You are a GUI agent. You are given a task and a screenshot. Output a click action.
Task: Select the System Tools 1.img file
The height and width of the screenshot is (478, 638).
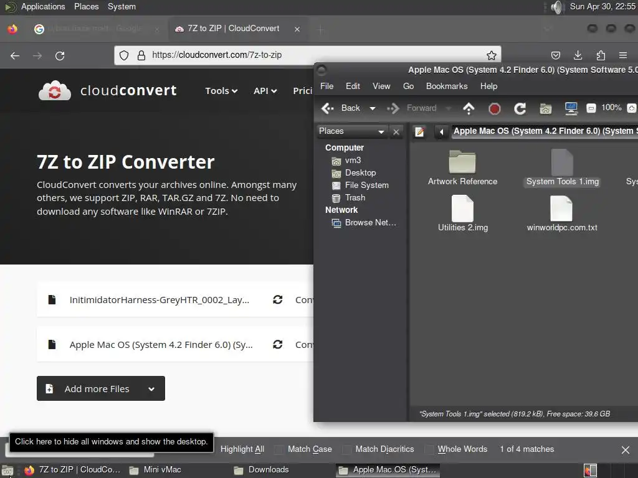click(563, 168)
